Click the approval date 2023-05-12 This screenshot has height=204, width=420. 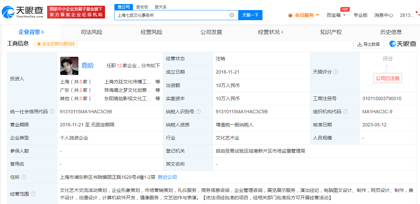click(375, 125)
